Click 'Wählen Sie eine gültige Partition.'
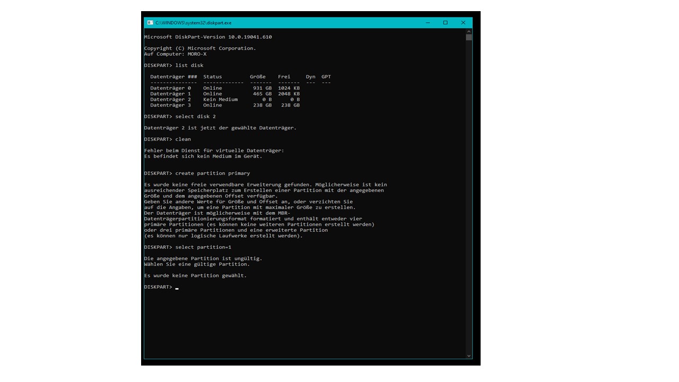This screenshot has width=679, height=382. 197,264
